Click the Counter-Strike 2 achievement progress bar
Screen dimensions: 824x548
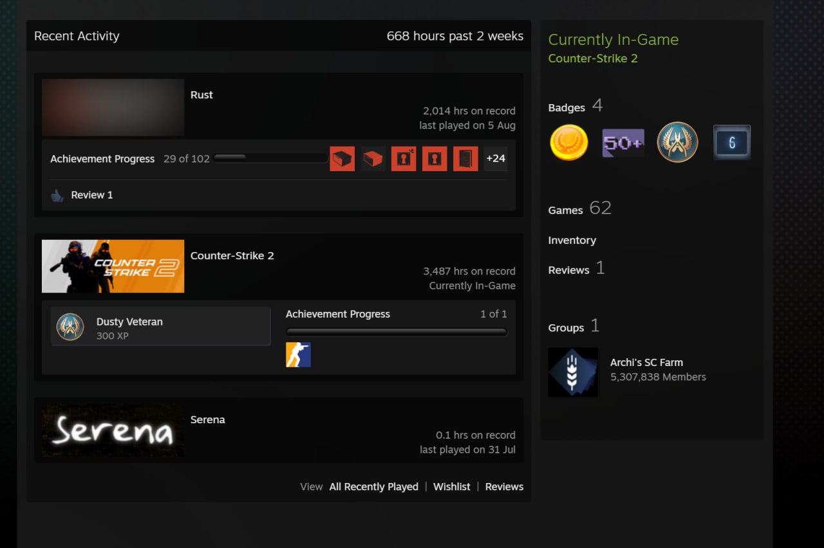click(397, 332)
